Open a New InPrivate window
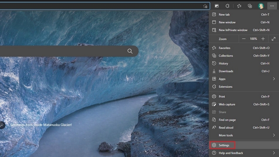The image size is (279, 157). tap(244, 30)
